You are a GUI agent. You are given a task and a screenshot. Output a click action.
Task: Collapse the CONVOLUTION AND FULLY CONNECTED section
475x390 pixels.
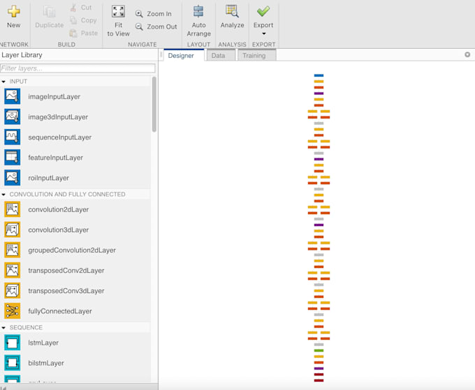click(4, 195)
